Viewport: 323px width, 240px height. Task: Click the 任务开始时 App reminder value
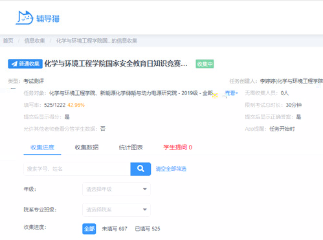pyautogui.click(x=282, y=129)
